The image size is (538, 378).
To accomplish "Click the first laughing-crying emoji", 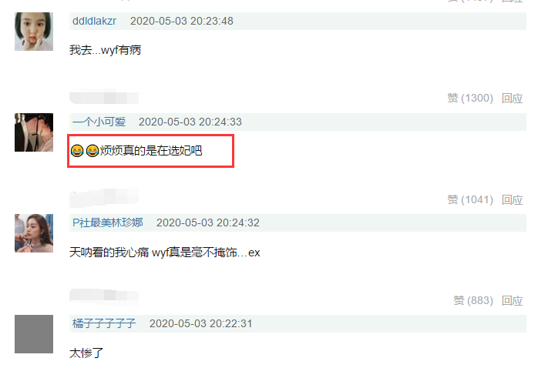I will click(77, 150).
